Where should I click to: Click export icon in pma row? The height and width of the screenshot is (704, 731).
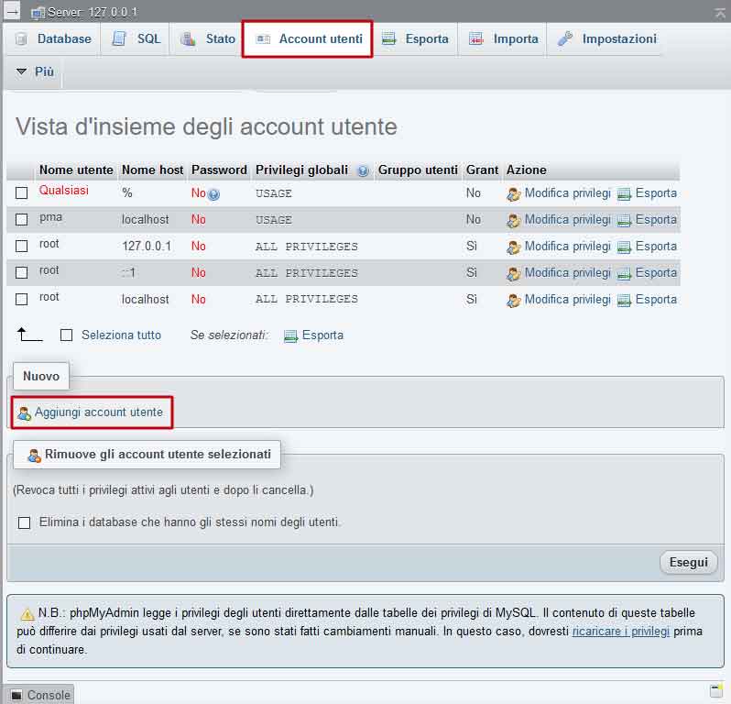coord(624,221)
